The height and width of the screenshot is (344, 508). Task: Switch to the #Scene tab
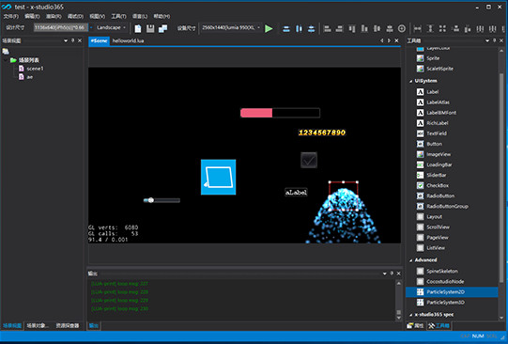[x=99, y=40]
